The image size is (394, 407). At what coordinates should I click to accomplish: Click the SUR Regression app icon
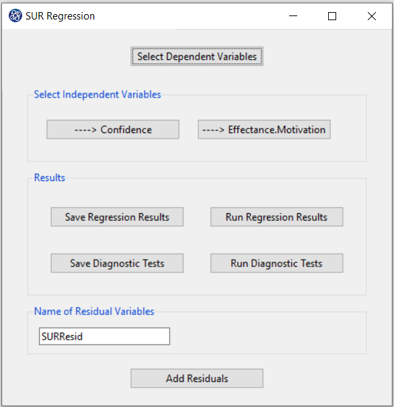tap(15, 15)
